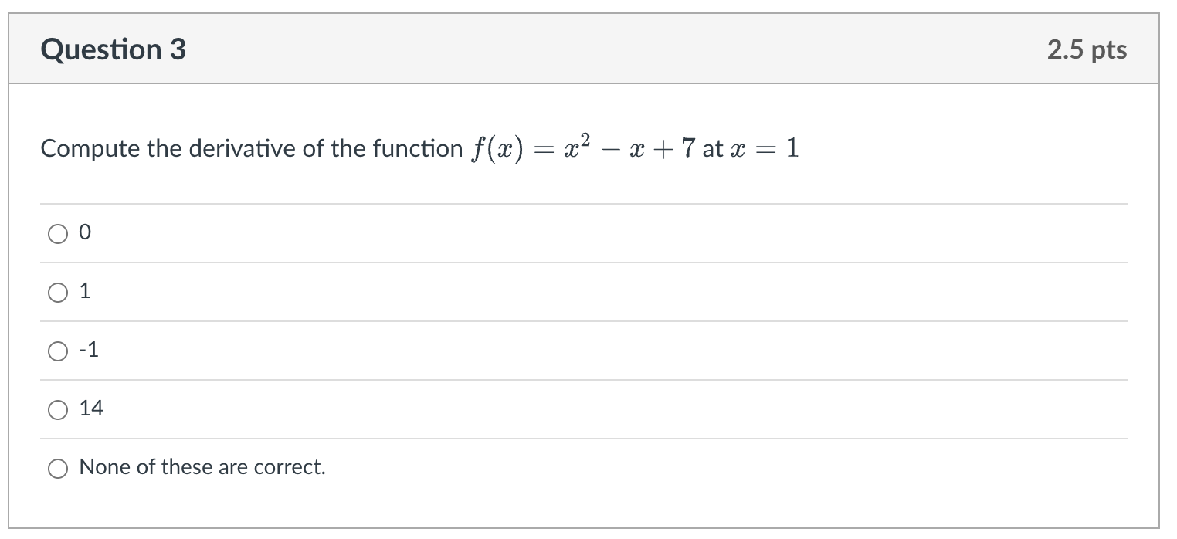Screen dimensions: 1177x539
Task: Pick the answer 14
Action: tap(57, 409)
